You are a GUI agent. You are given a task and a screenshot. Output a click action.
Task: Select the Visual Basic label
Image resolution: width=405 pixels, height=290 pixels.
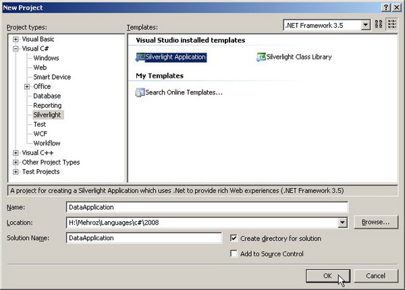(x=38, y=39)
